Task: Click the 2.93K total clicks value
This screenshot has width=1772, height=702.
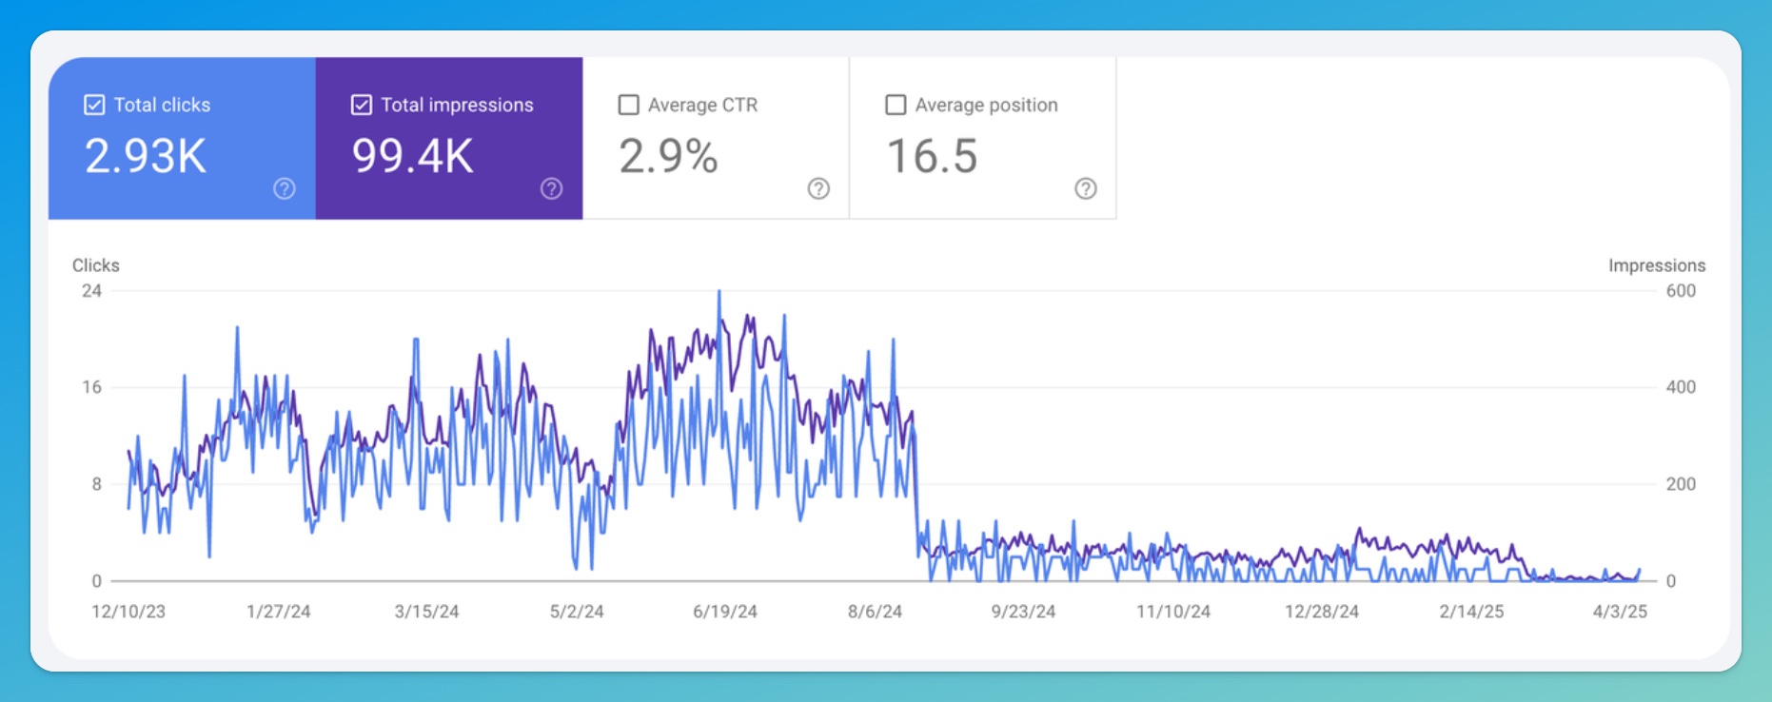Action: pos(146,156)
